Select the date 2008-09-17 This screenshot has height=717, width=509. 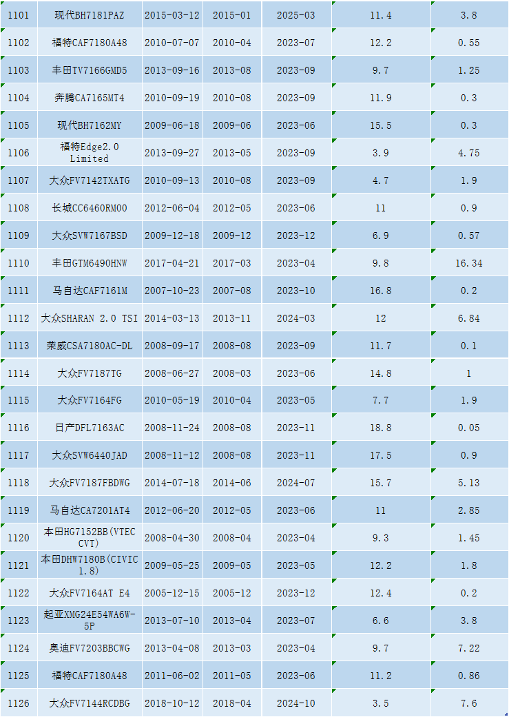(x=172, y=346)
